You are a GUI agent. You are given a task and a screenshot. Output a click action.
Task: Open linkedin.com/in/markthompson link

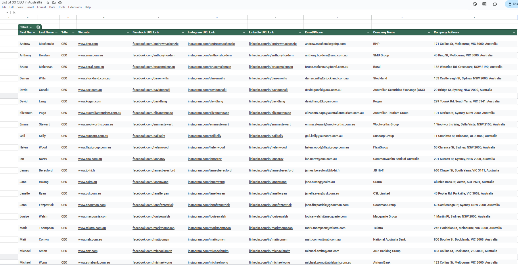(271, 228)
